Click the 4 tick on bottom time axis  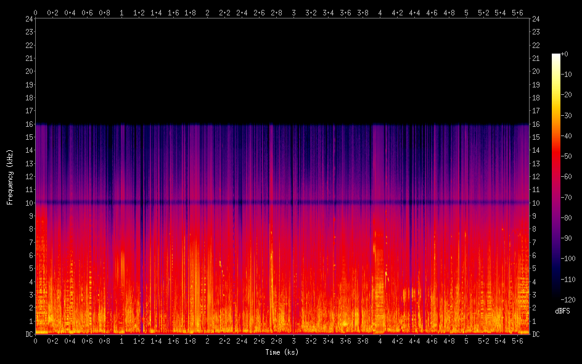[x=380, y=341]
